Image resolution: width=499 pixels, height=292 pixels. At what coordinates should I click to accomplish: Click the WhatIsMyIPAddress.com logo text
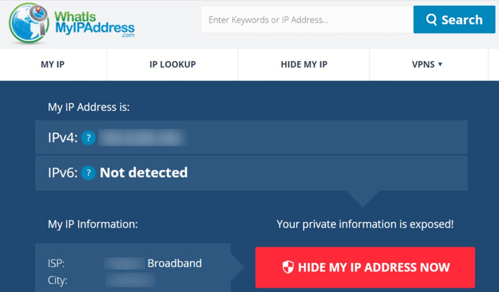click(x=94, y=24)
